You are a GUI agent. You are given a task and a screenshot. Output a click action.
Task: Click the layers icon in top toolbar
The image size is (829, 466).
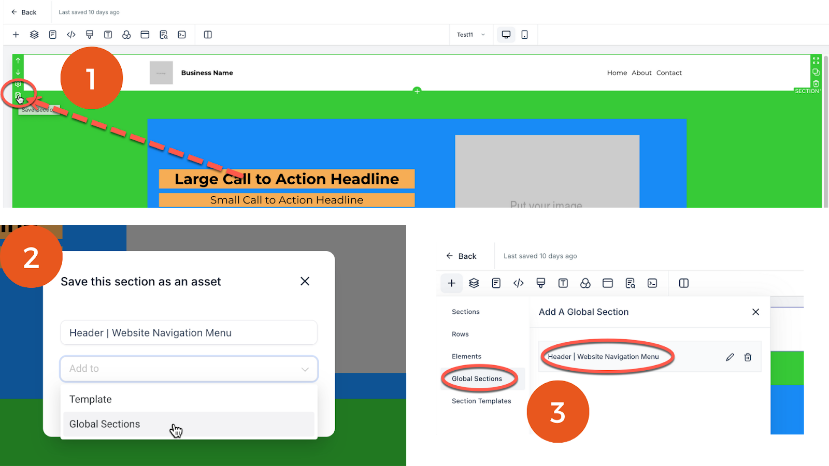tap(34, 35)
